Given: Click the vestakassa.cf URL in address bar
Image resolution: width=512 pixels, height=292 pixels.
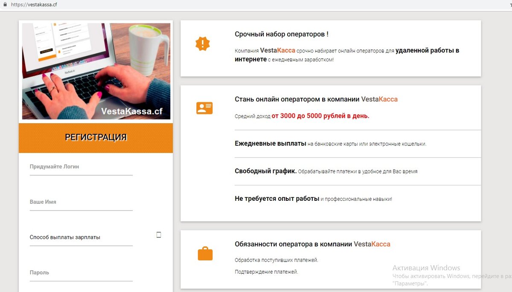Looking at the screenshot, I should [x=34, y=5].
